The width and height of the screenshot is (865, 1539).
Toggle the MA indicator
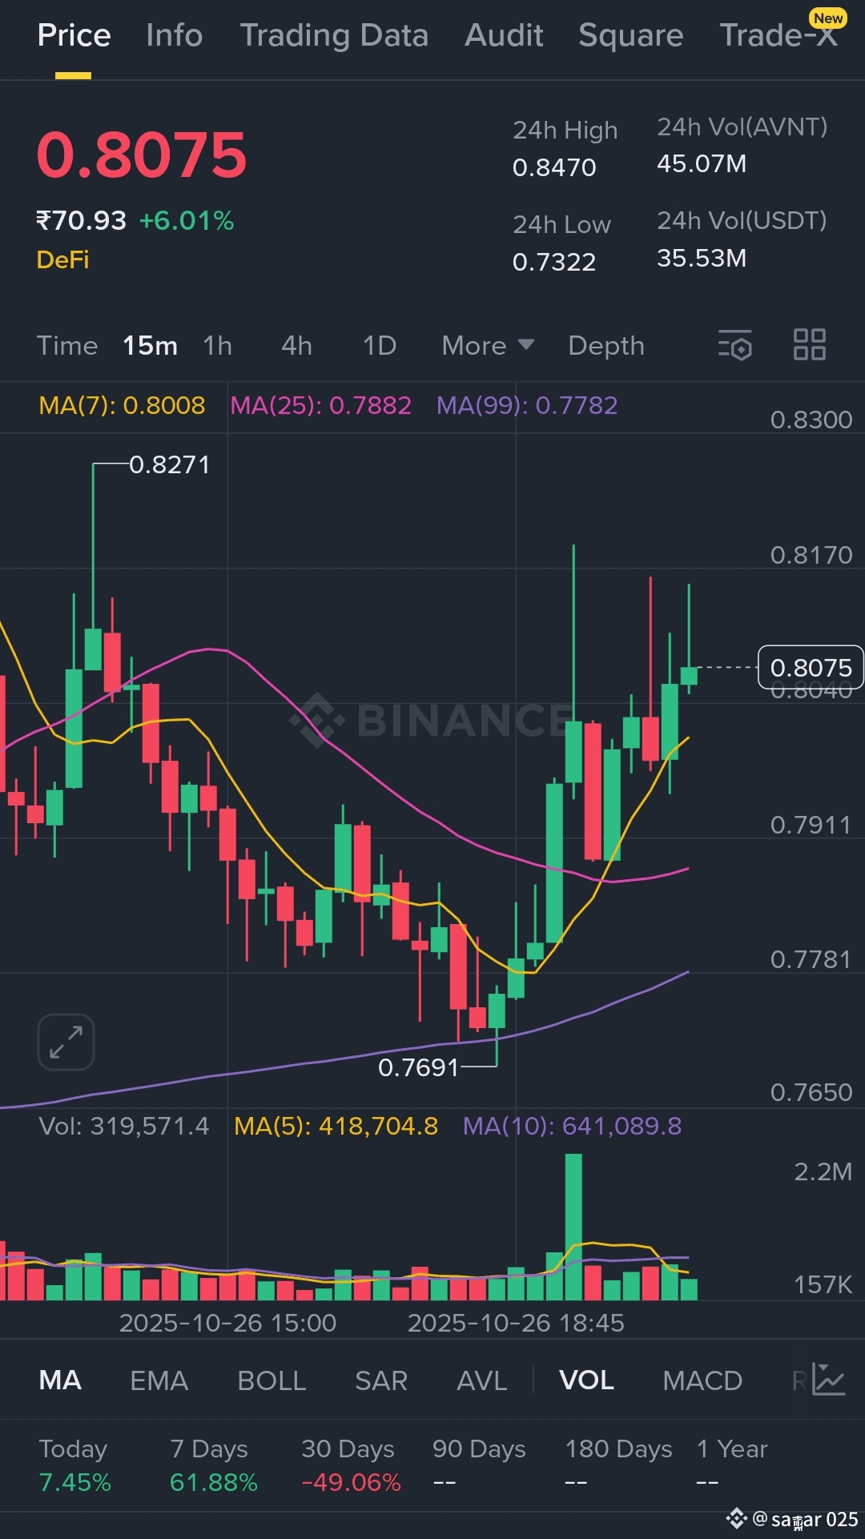(x=60, y=1380)
